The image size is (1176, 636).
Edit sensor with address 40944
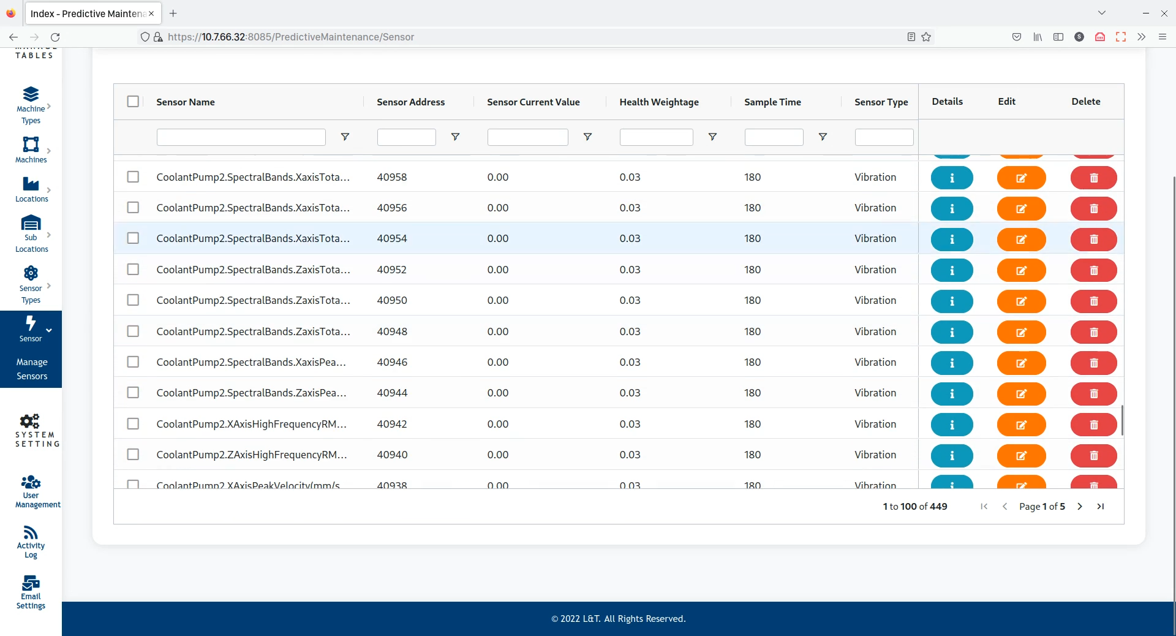[x=1021, y=394]
